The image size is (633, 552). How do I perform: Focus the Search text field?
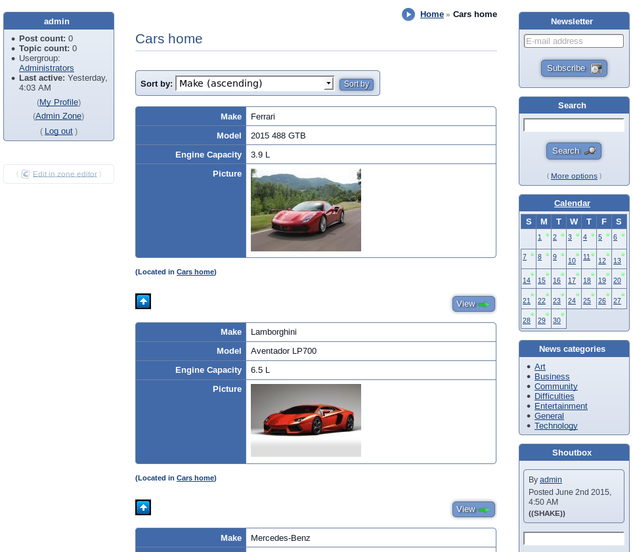click(574, 125)
